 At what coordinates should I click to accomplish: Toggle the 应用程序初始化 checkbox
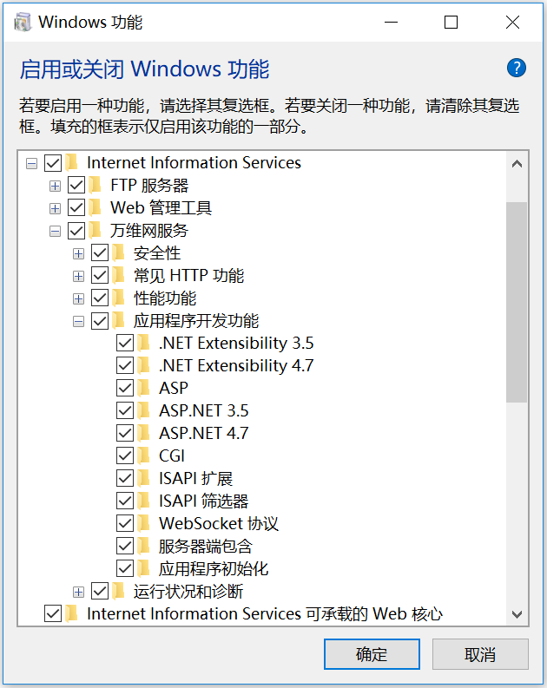(x=125, y=568)
